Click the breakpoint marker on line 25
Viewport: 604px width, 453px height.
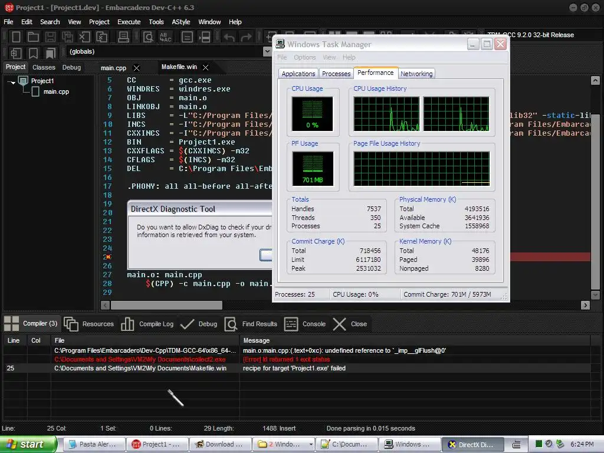point(107,257)
